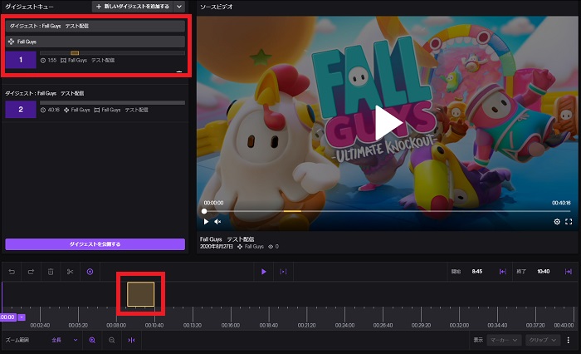Enter fullscreen on the source video
581x354 pixels.
click(569, 222)
